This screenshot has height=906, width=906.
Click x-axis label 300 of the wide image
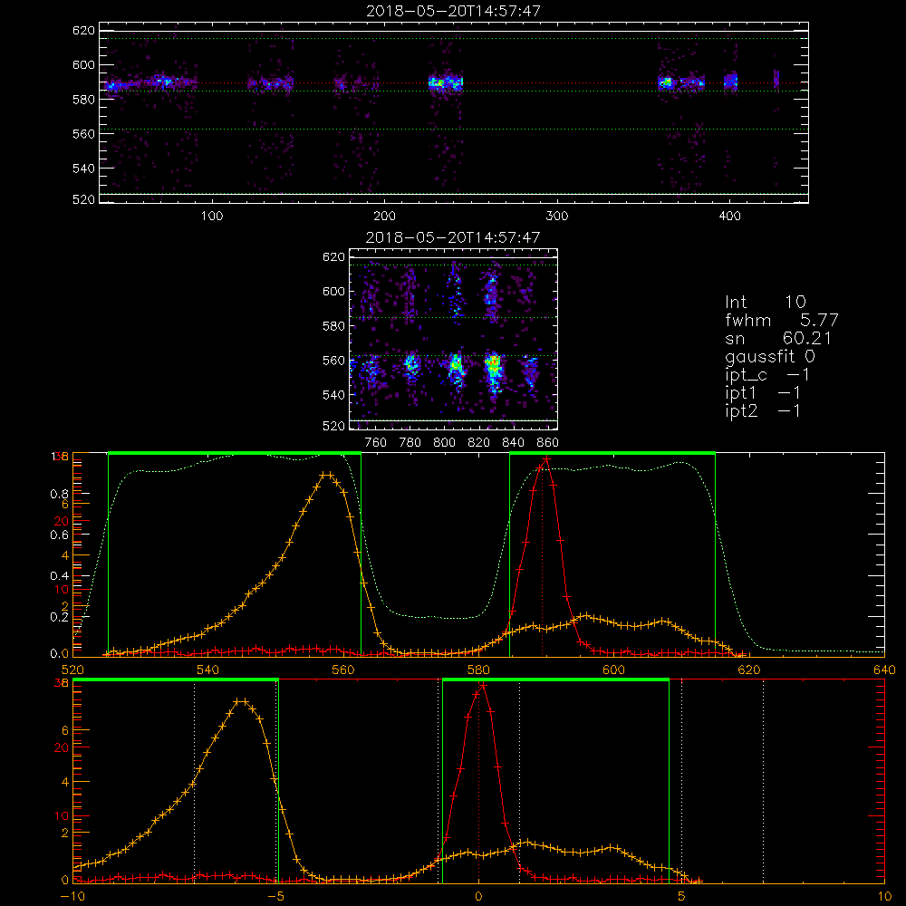(x=557, y=217)
